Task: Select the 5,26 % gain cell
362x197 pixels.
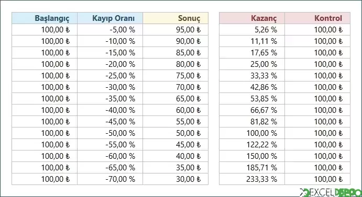Action: [x=252, y=30]
